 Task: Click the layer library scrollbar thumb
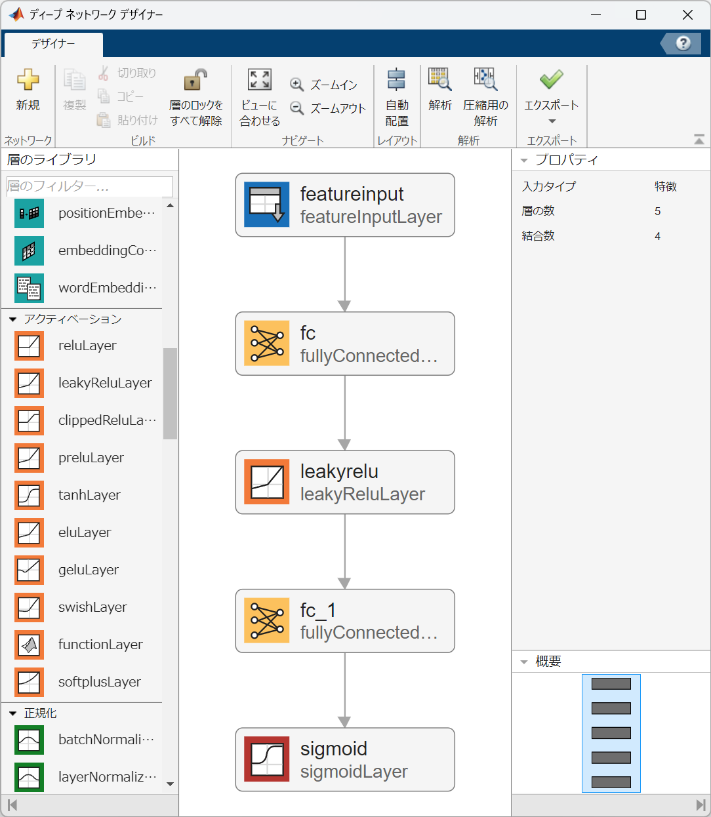170,393
